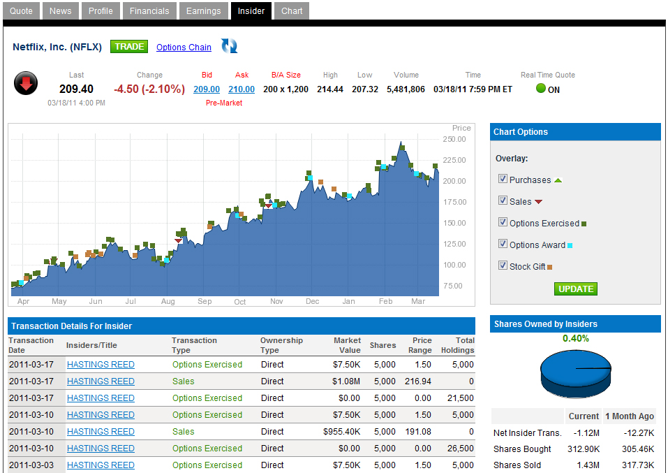Screen dimensions: 668x473
Task: Click the refresh quote arrows icon
Action: [229, 46]
